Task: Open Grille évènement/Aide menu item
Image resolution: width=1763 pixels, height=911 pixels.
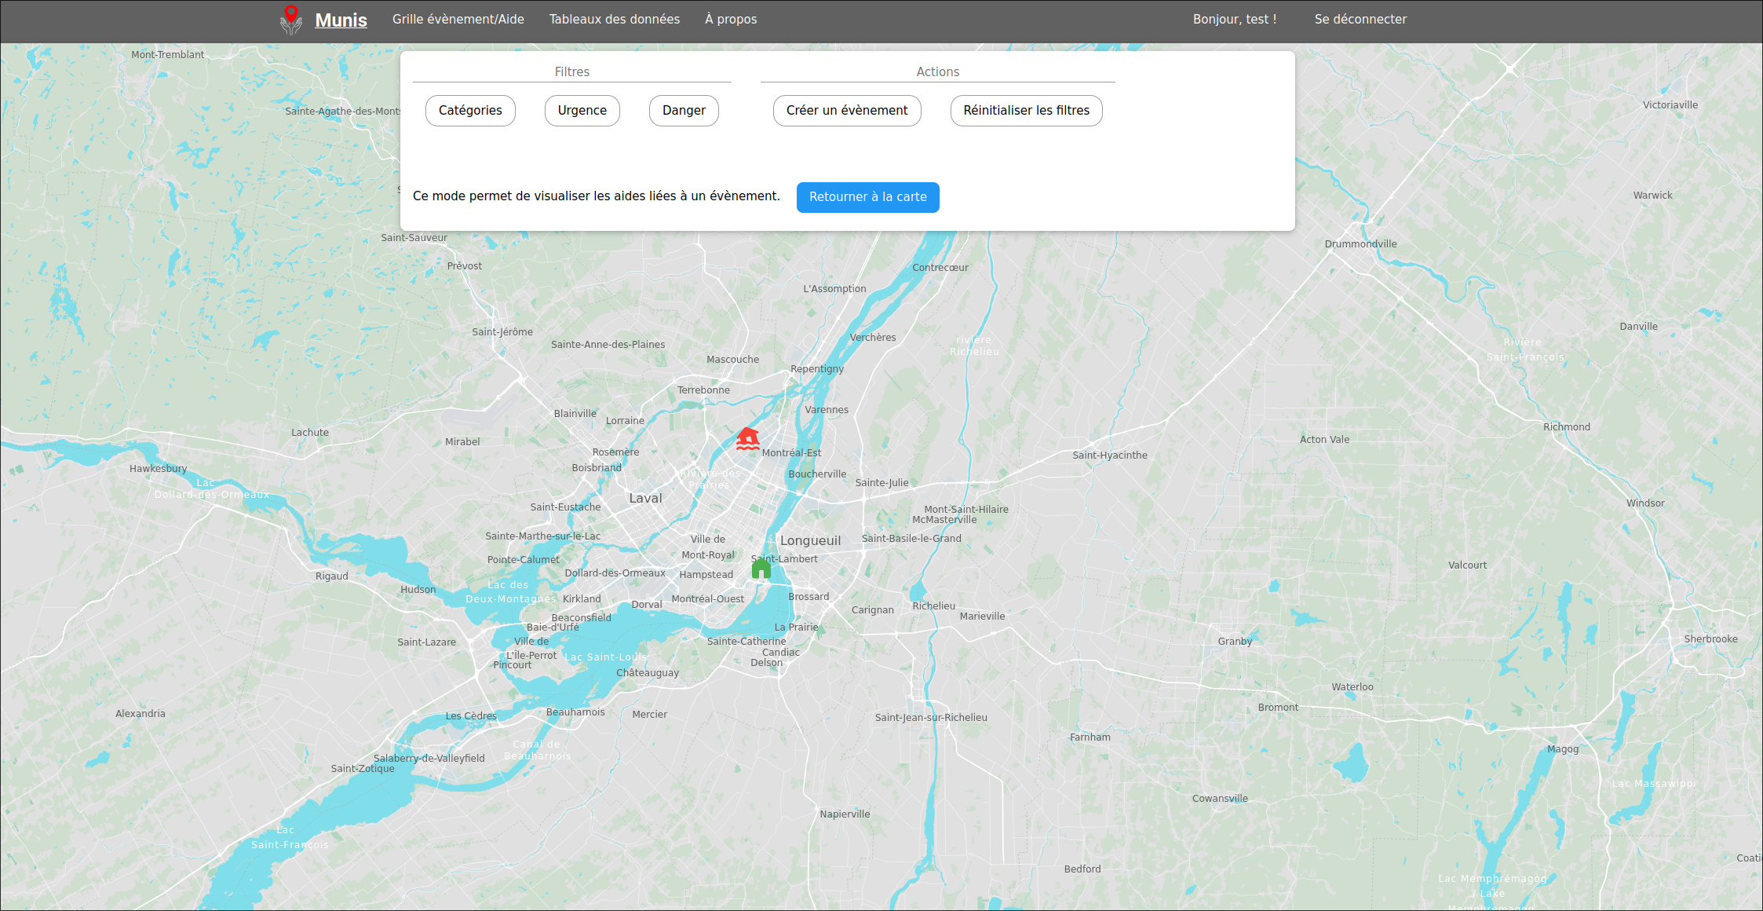Action: tap(458, 19)
